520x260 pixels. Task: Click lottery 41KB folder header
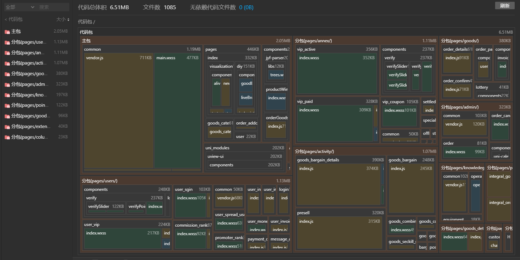tap(492, 87)
